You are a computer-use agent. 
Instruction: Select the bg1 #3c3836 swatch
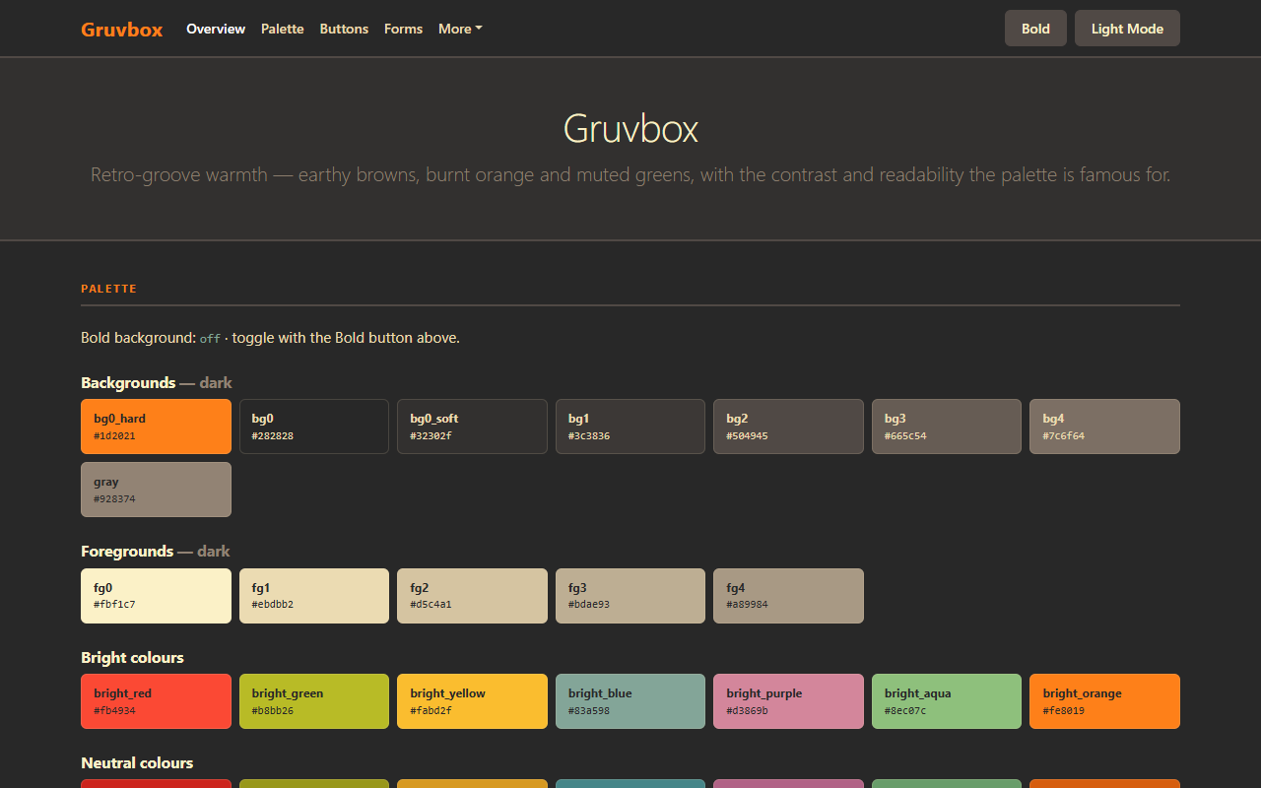pyautogui.click(x=630, y=427)
